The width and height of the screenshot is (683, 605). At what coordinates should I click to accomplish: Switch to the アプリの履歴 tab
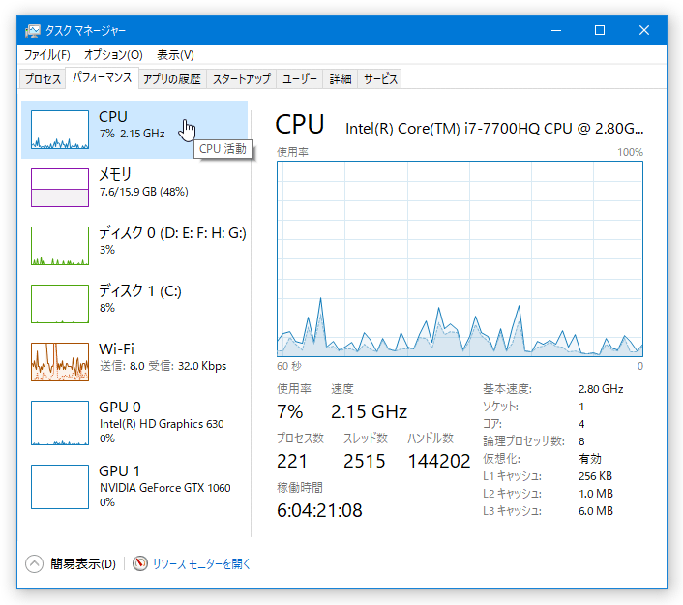pyautogui.click(x=172, y=79)
